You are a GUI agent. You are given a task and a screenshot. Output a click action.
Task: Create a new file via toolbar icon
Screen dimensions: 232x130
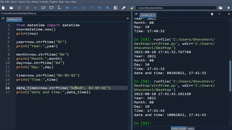pyautogui.click(x=3, y=8)
